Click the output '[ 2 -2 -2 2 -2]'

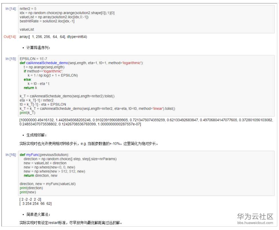click(30, 199)
